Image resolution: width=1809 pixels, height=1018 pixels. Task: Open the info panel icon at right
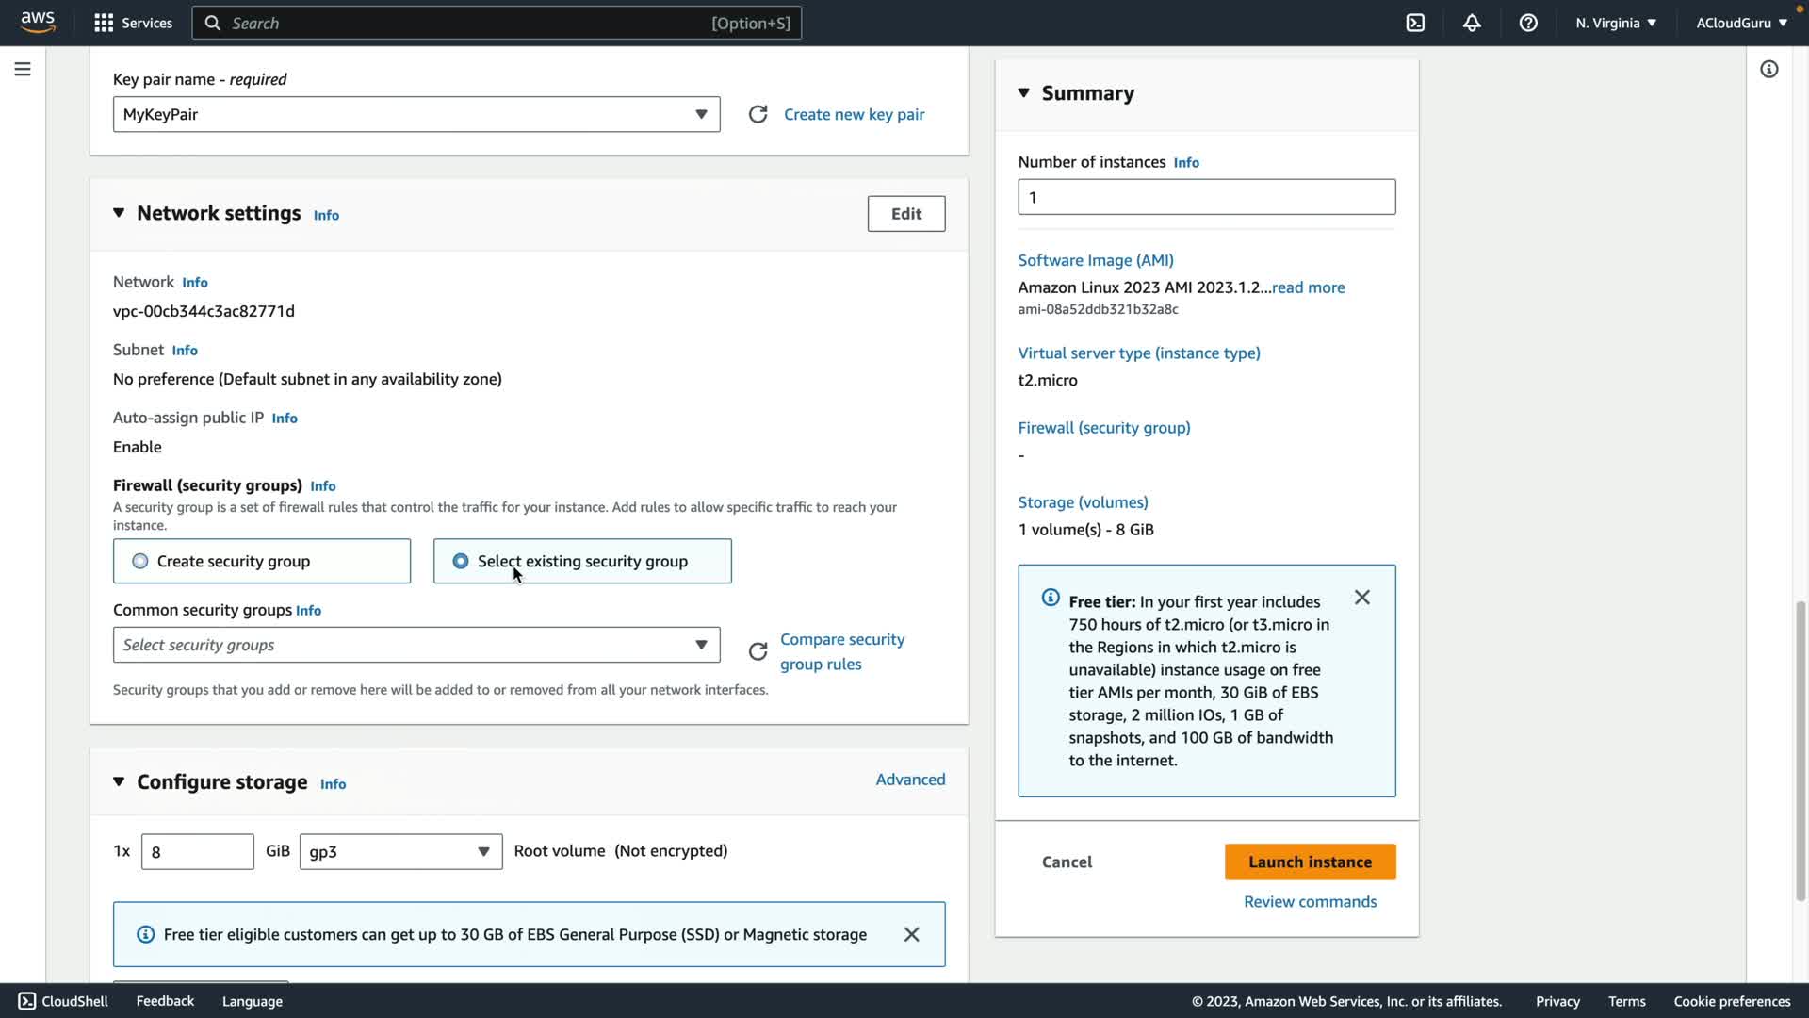click(x=1768, y=69)
